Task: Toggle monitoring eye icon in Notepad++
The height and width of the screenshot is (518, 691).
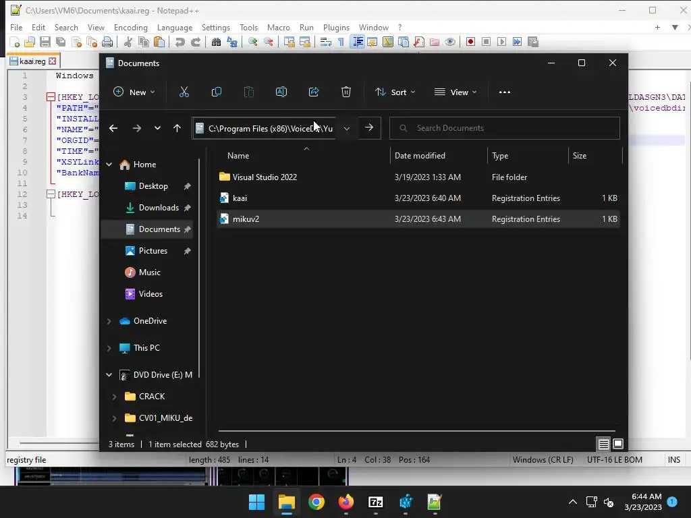Action: 450,42
